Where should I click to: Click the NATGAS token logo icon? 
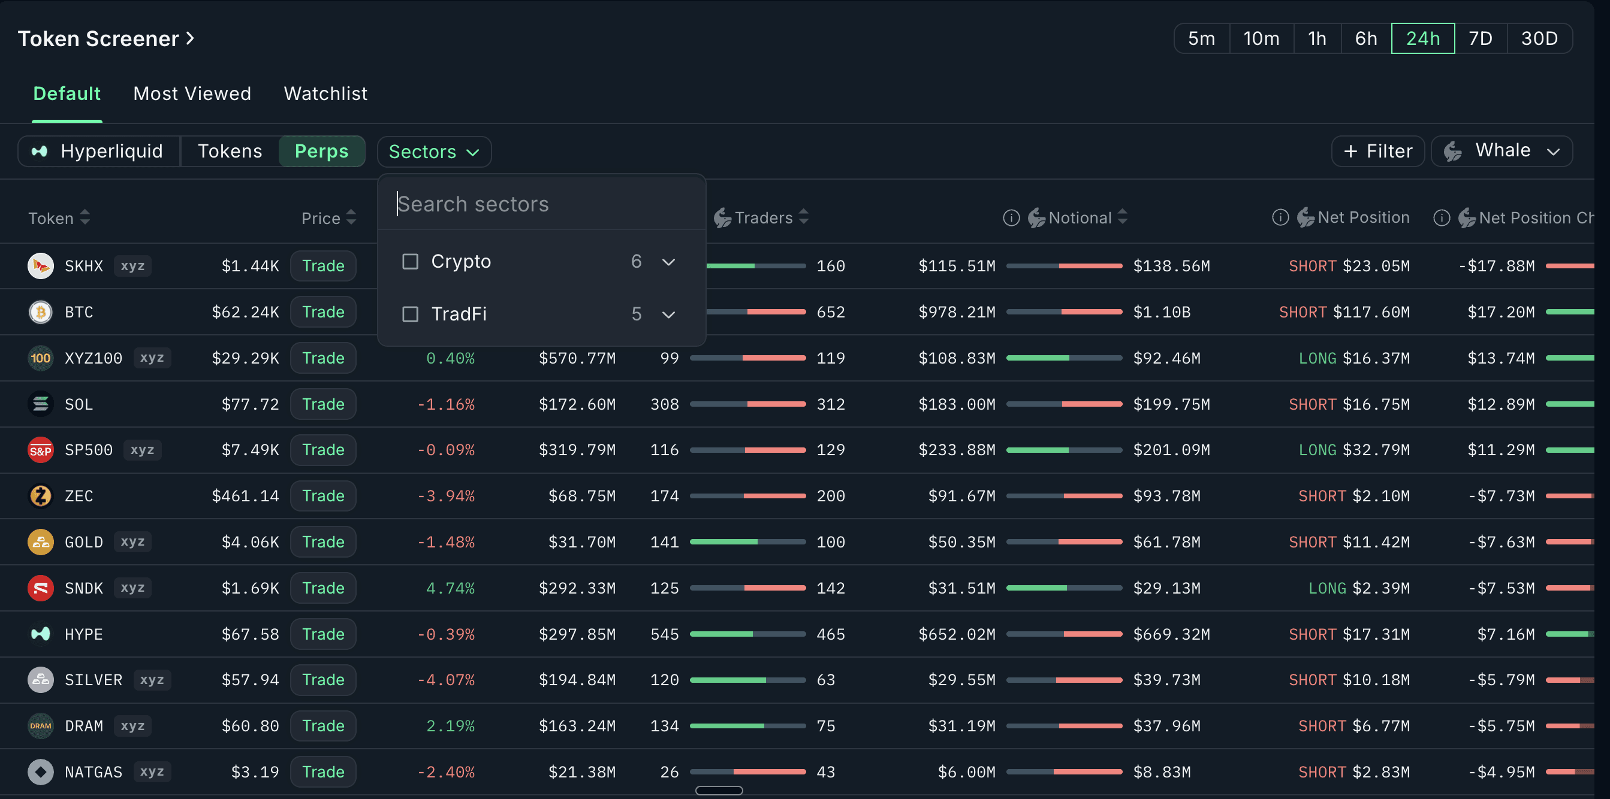coord(41,772)
